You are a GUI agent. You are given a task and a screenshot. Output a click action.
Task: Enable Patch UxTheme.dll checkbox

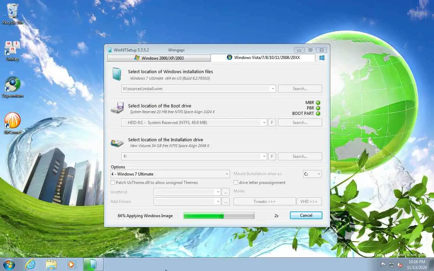tap(113, 183)
